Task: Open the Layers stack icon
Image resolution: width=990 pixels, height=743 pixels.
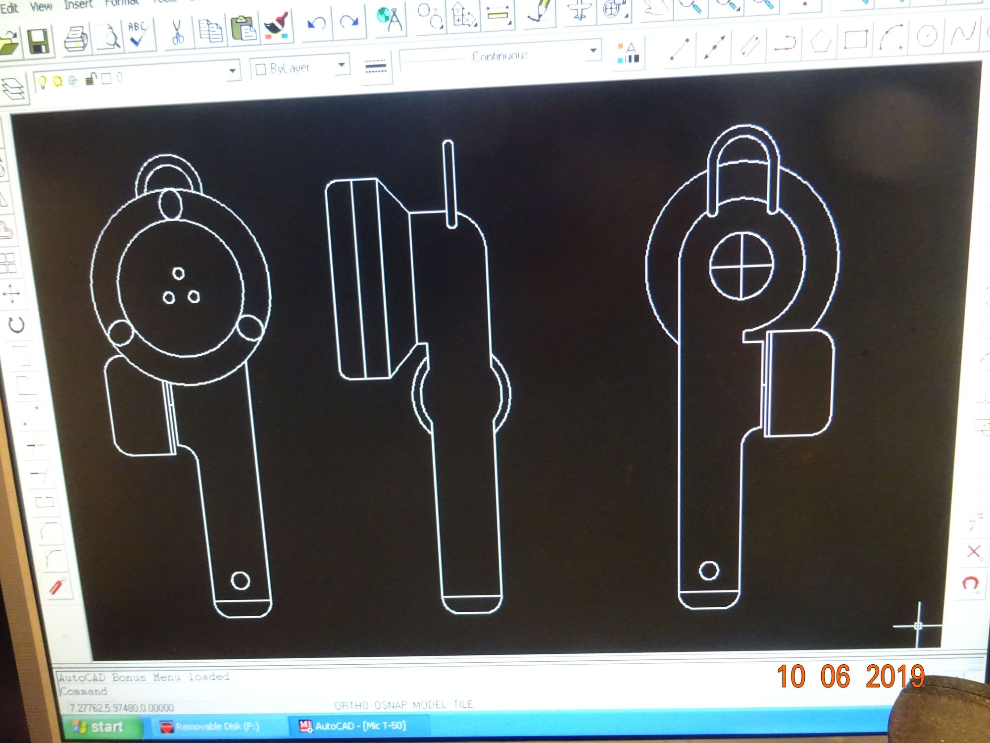Action: pyautogui.click(x=13, y=89)
